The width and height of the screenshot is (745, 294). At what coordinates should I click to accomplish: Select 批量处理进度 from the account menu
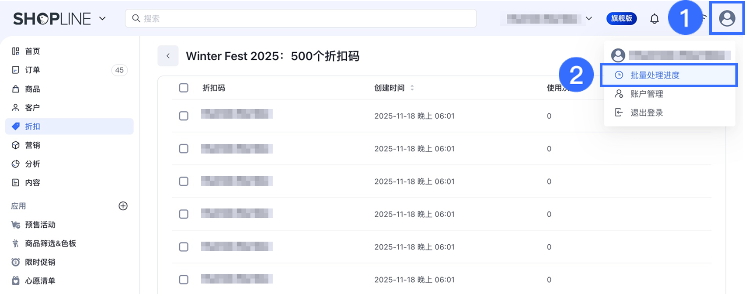[x=654, y=75]
